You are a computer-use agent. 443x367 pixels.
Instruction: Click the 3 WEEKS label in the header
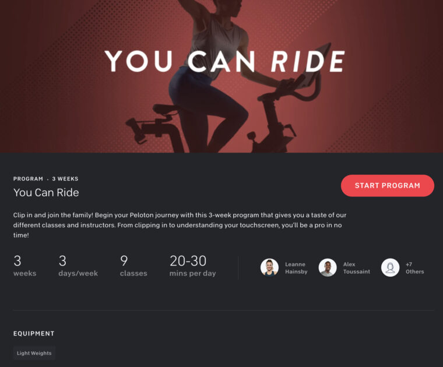point(65,179)
